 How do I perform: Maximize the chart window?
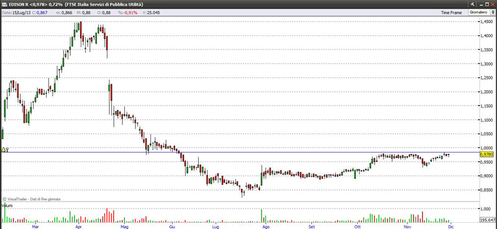(486, 4)
